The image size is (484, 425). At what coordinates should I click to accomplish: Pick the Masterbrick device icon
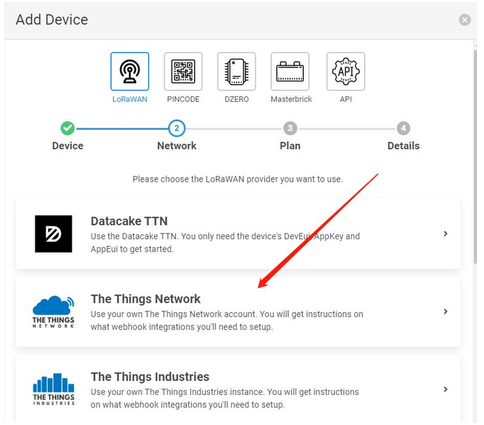click(x=290, y=72)
